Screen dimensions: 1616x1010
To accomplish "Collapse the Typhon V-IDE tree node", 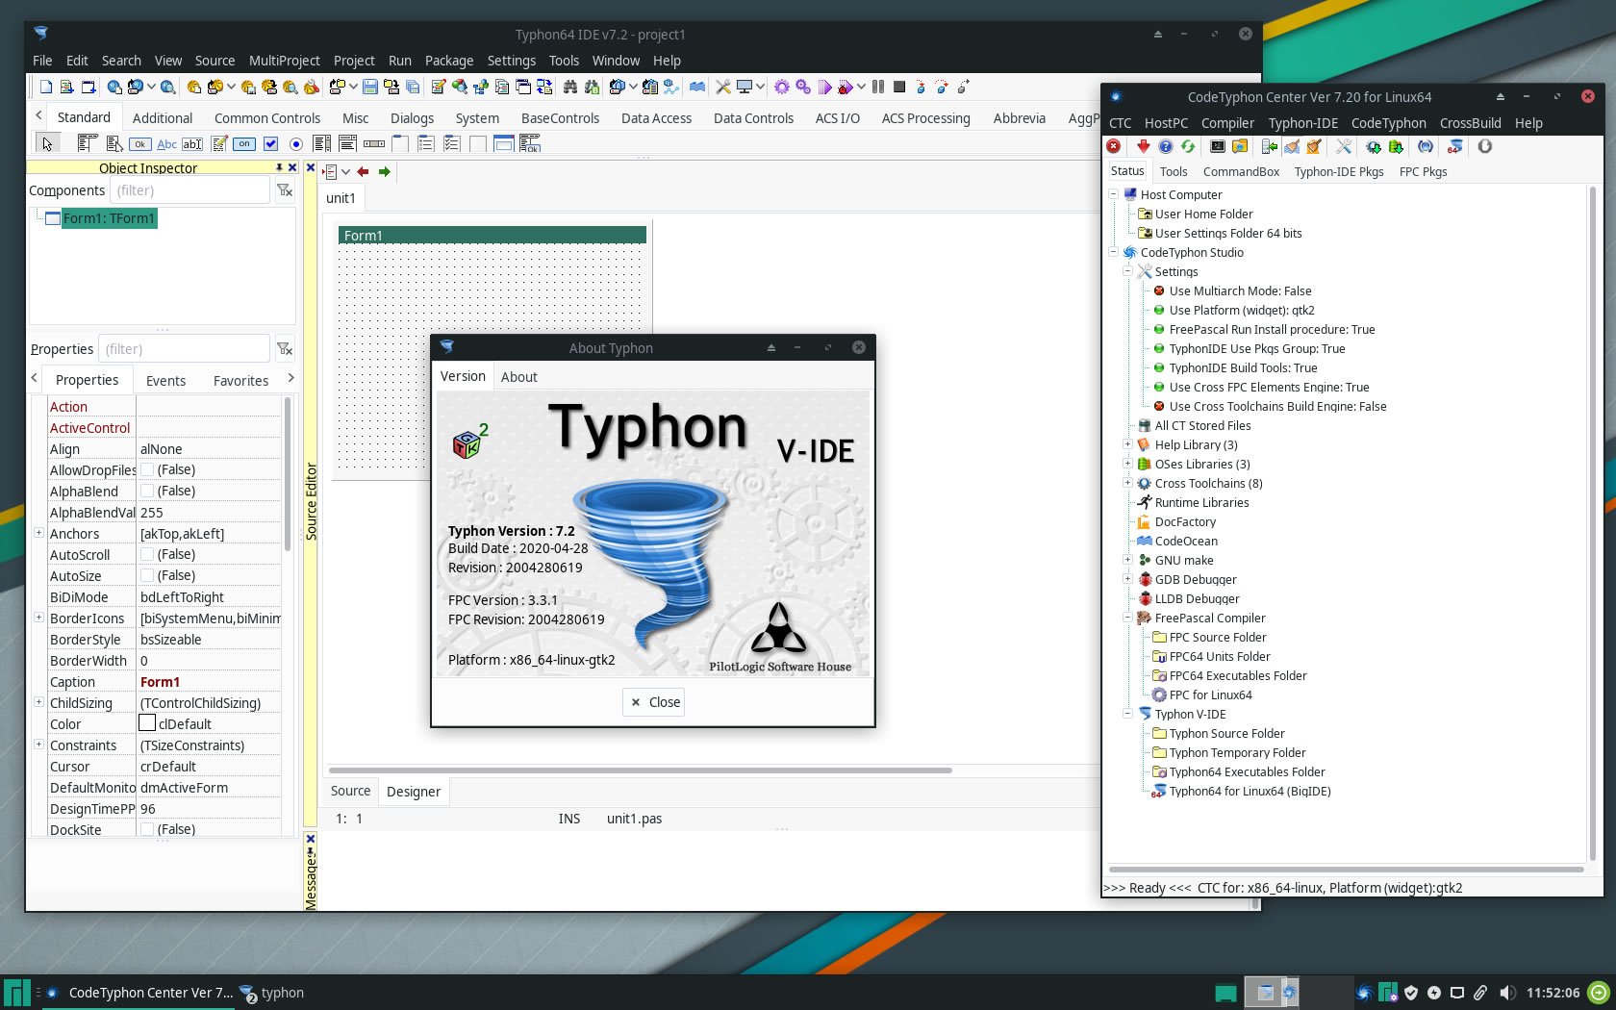I will (x=1127, y=714).
